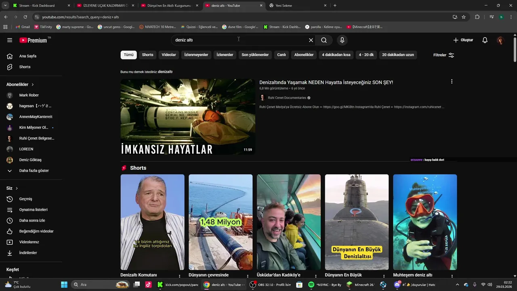Open the TikFinity bookmark
517x291 pixels.
click(x=43, y=27)
